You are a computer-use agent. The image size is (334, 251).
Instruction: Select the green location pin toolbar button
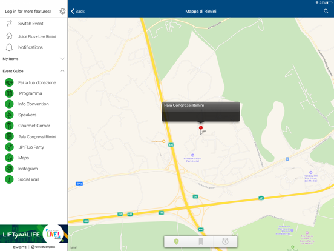pos(176,242)
